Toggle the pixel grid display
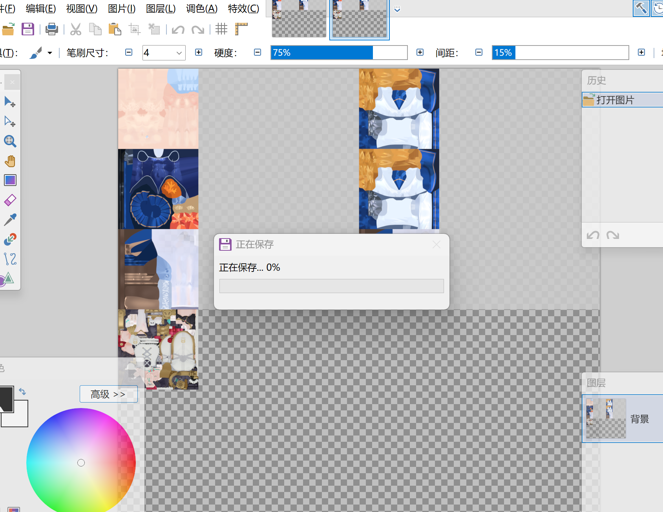The width and height of the screenshot is (663, 512). click(221, 29)
